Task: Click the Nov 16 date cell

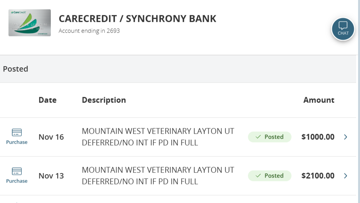Action: point(51,137)
